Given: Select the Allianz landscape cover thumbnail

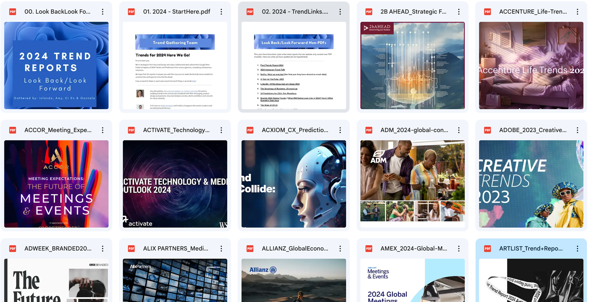Looking at the screenshot, I should 294,280.
